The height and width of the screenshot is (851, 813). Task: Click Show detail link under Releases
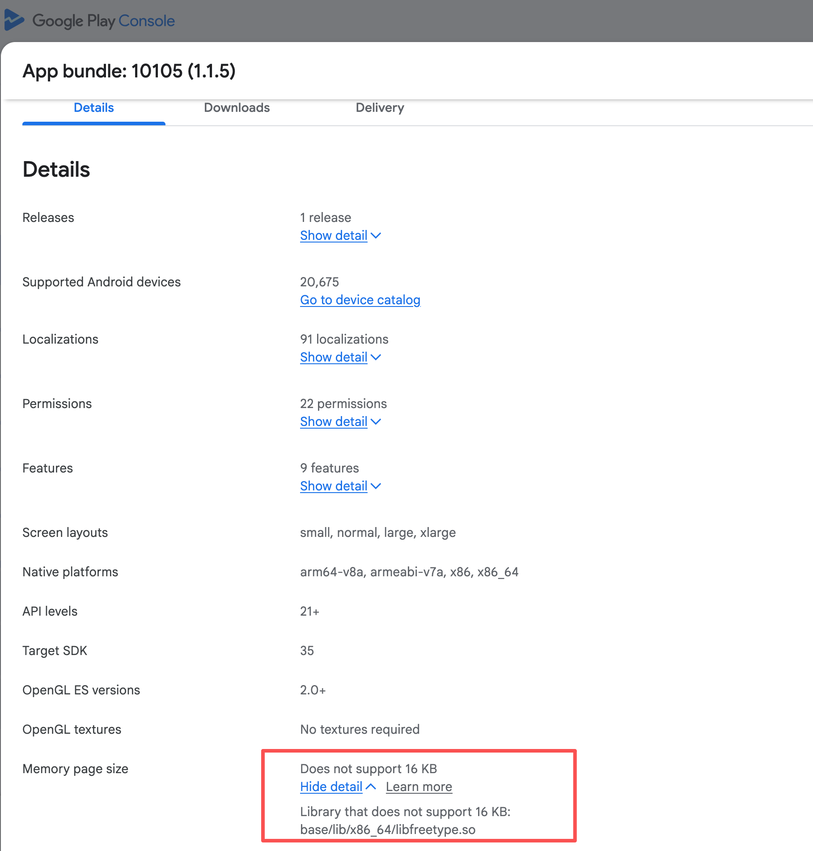334,235
